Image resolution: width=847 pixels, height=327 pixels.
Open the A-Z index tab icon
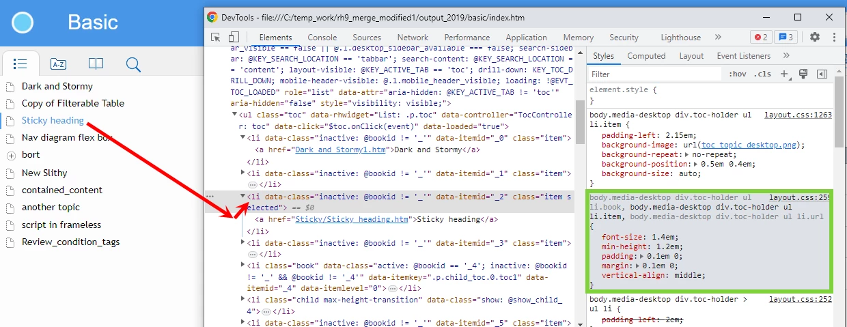[x=59, y=64]
